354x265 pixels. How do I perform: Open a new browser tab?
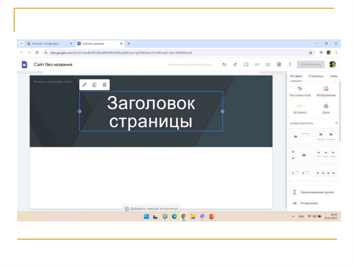coord(129,44)
